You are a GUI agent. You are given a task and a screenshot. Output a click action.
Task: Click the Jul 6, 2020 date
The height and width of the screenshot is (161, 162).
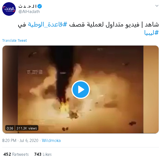pyautogui.click(x=29, y=141)
